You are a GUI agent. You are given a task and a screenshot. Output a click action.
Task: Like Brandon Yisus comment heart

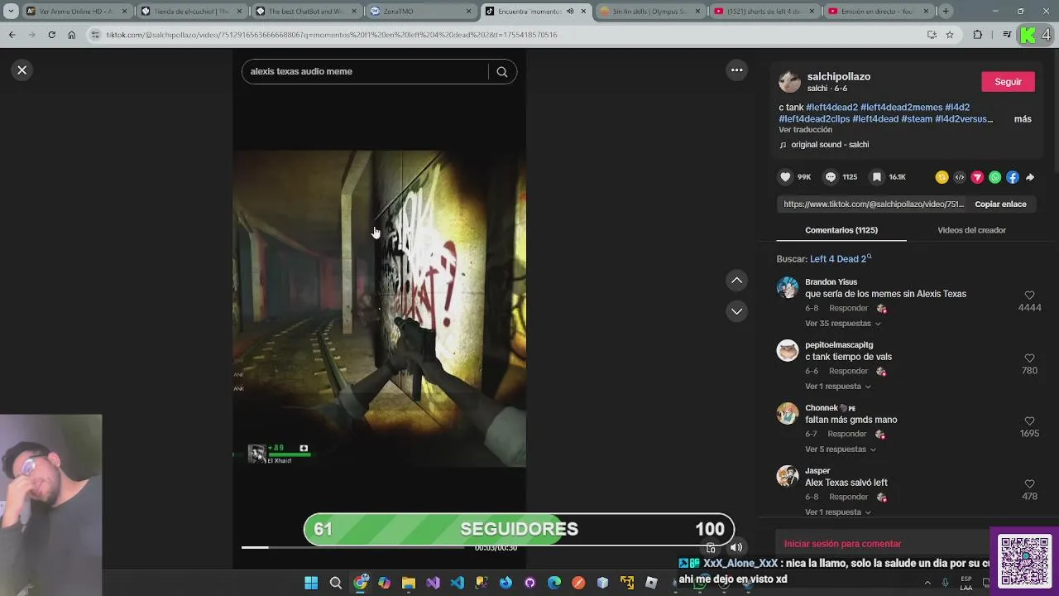(1029, 296)
